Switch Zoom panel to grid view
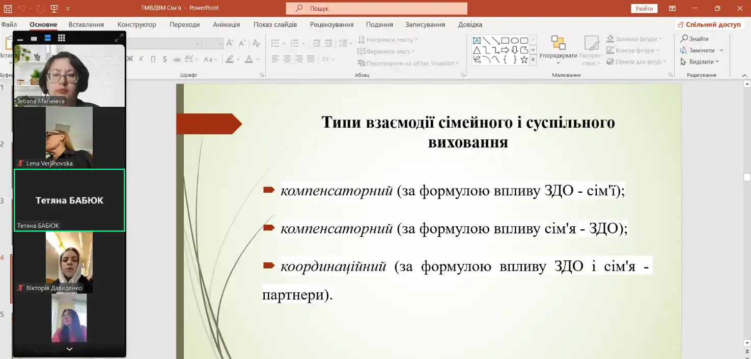 pyautogui.click(x=62, y=38)
